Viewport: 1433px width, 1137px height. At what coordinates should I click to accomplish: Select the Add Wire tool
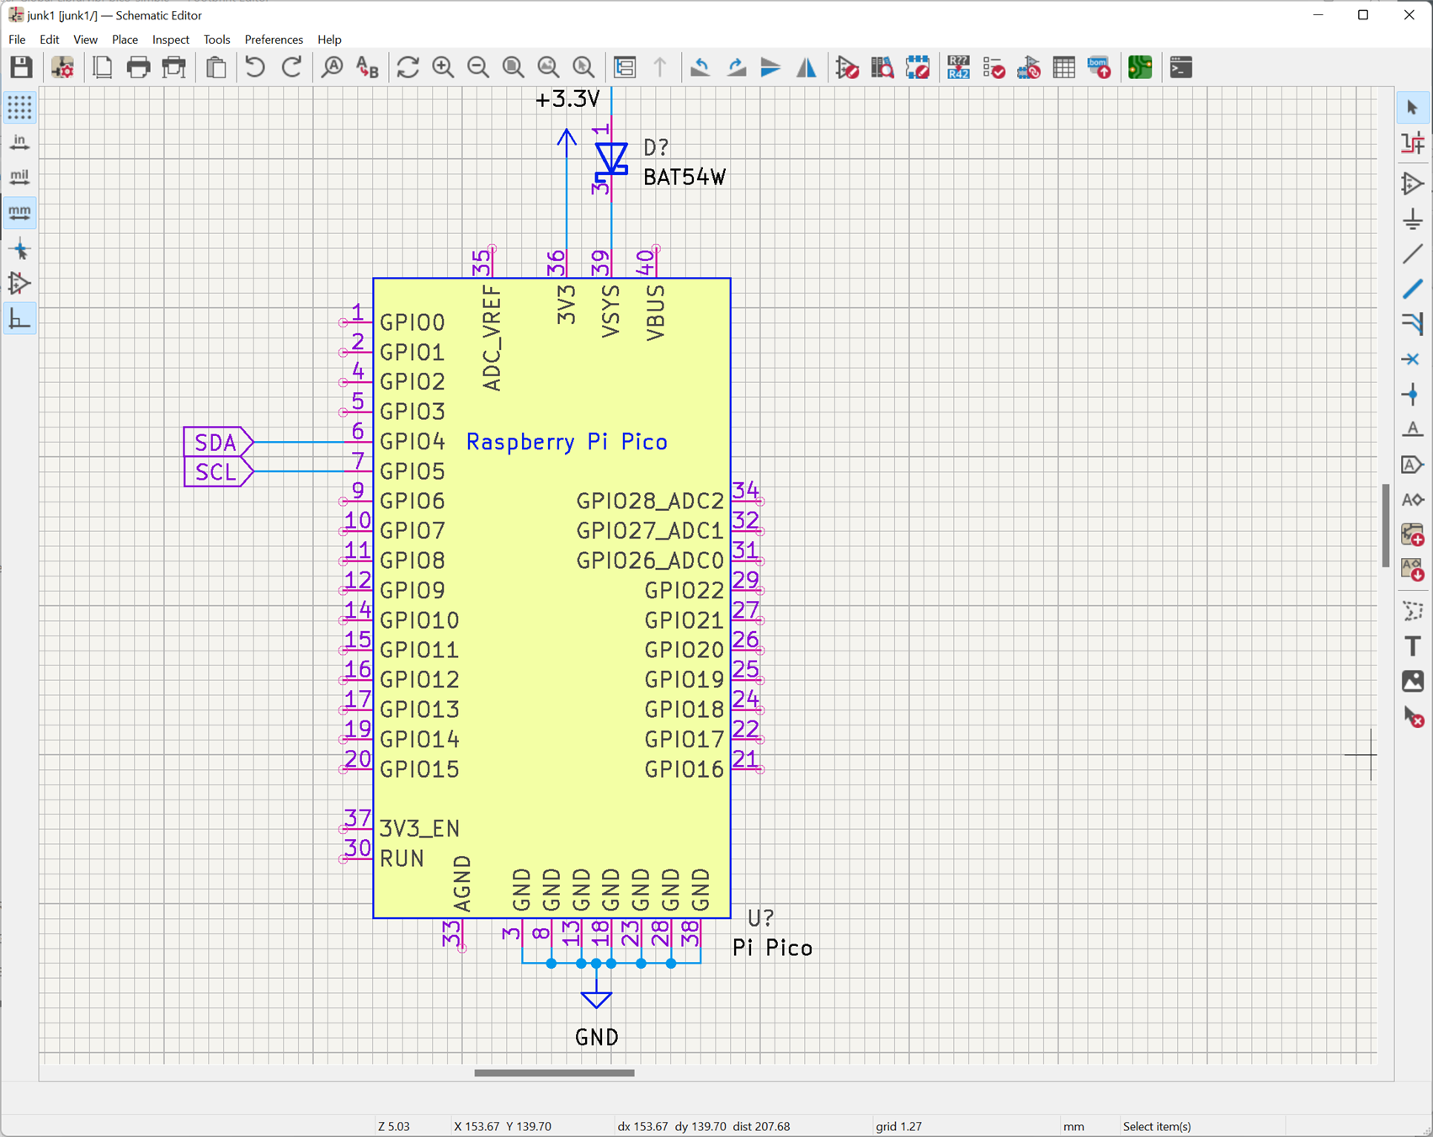1413,253
